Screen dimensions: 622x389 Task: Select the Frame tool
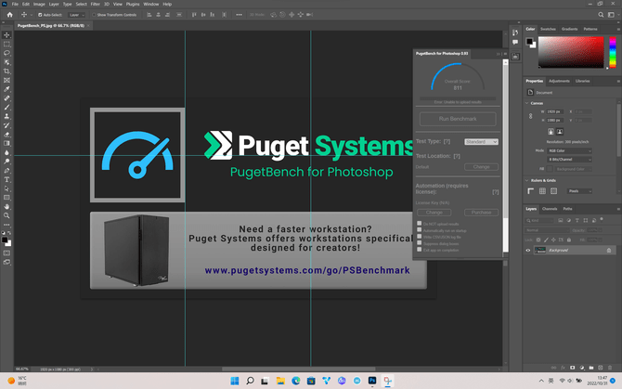6,81
